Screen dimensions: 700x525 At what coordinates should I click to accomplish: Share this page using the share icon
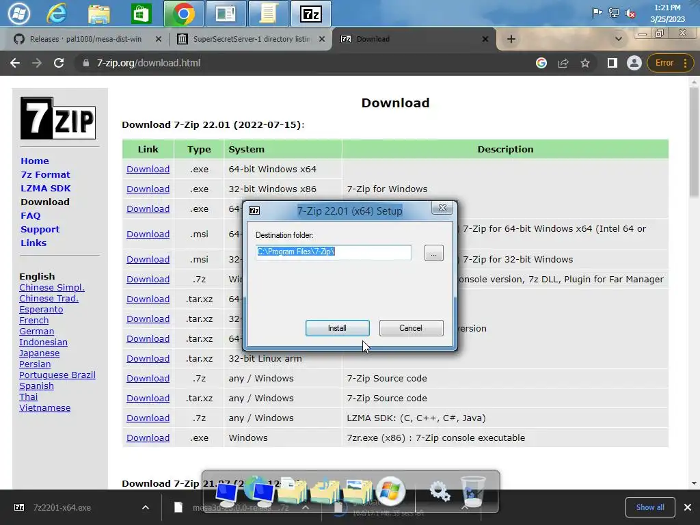(x=563, y=63)
